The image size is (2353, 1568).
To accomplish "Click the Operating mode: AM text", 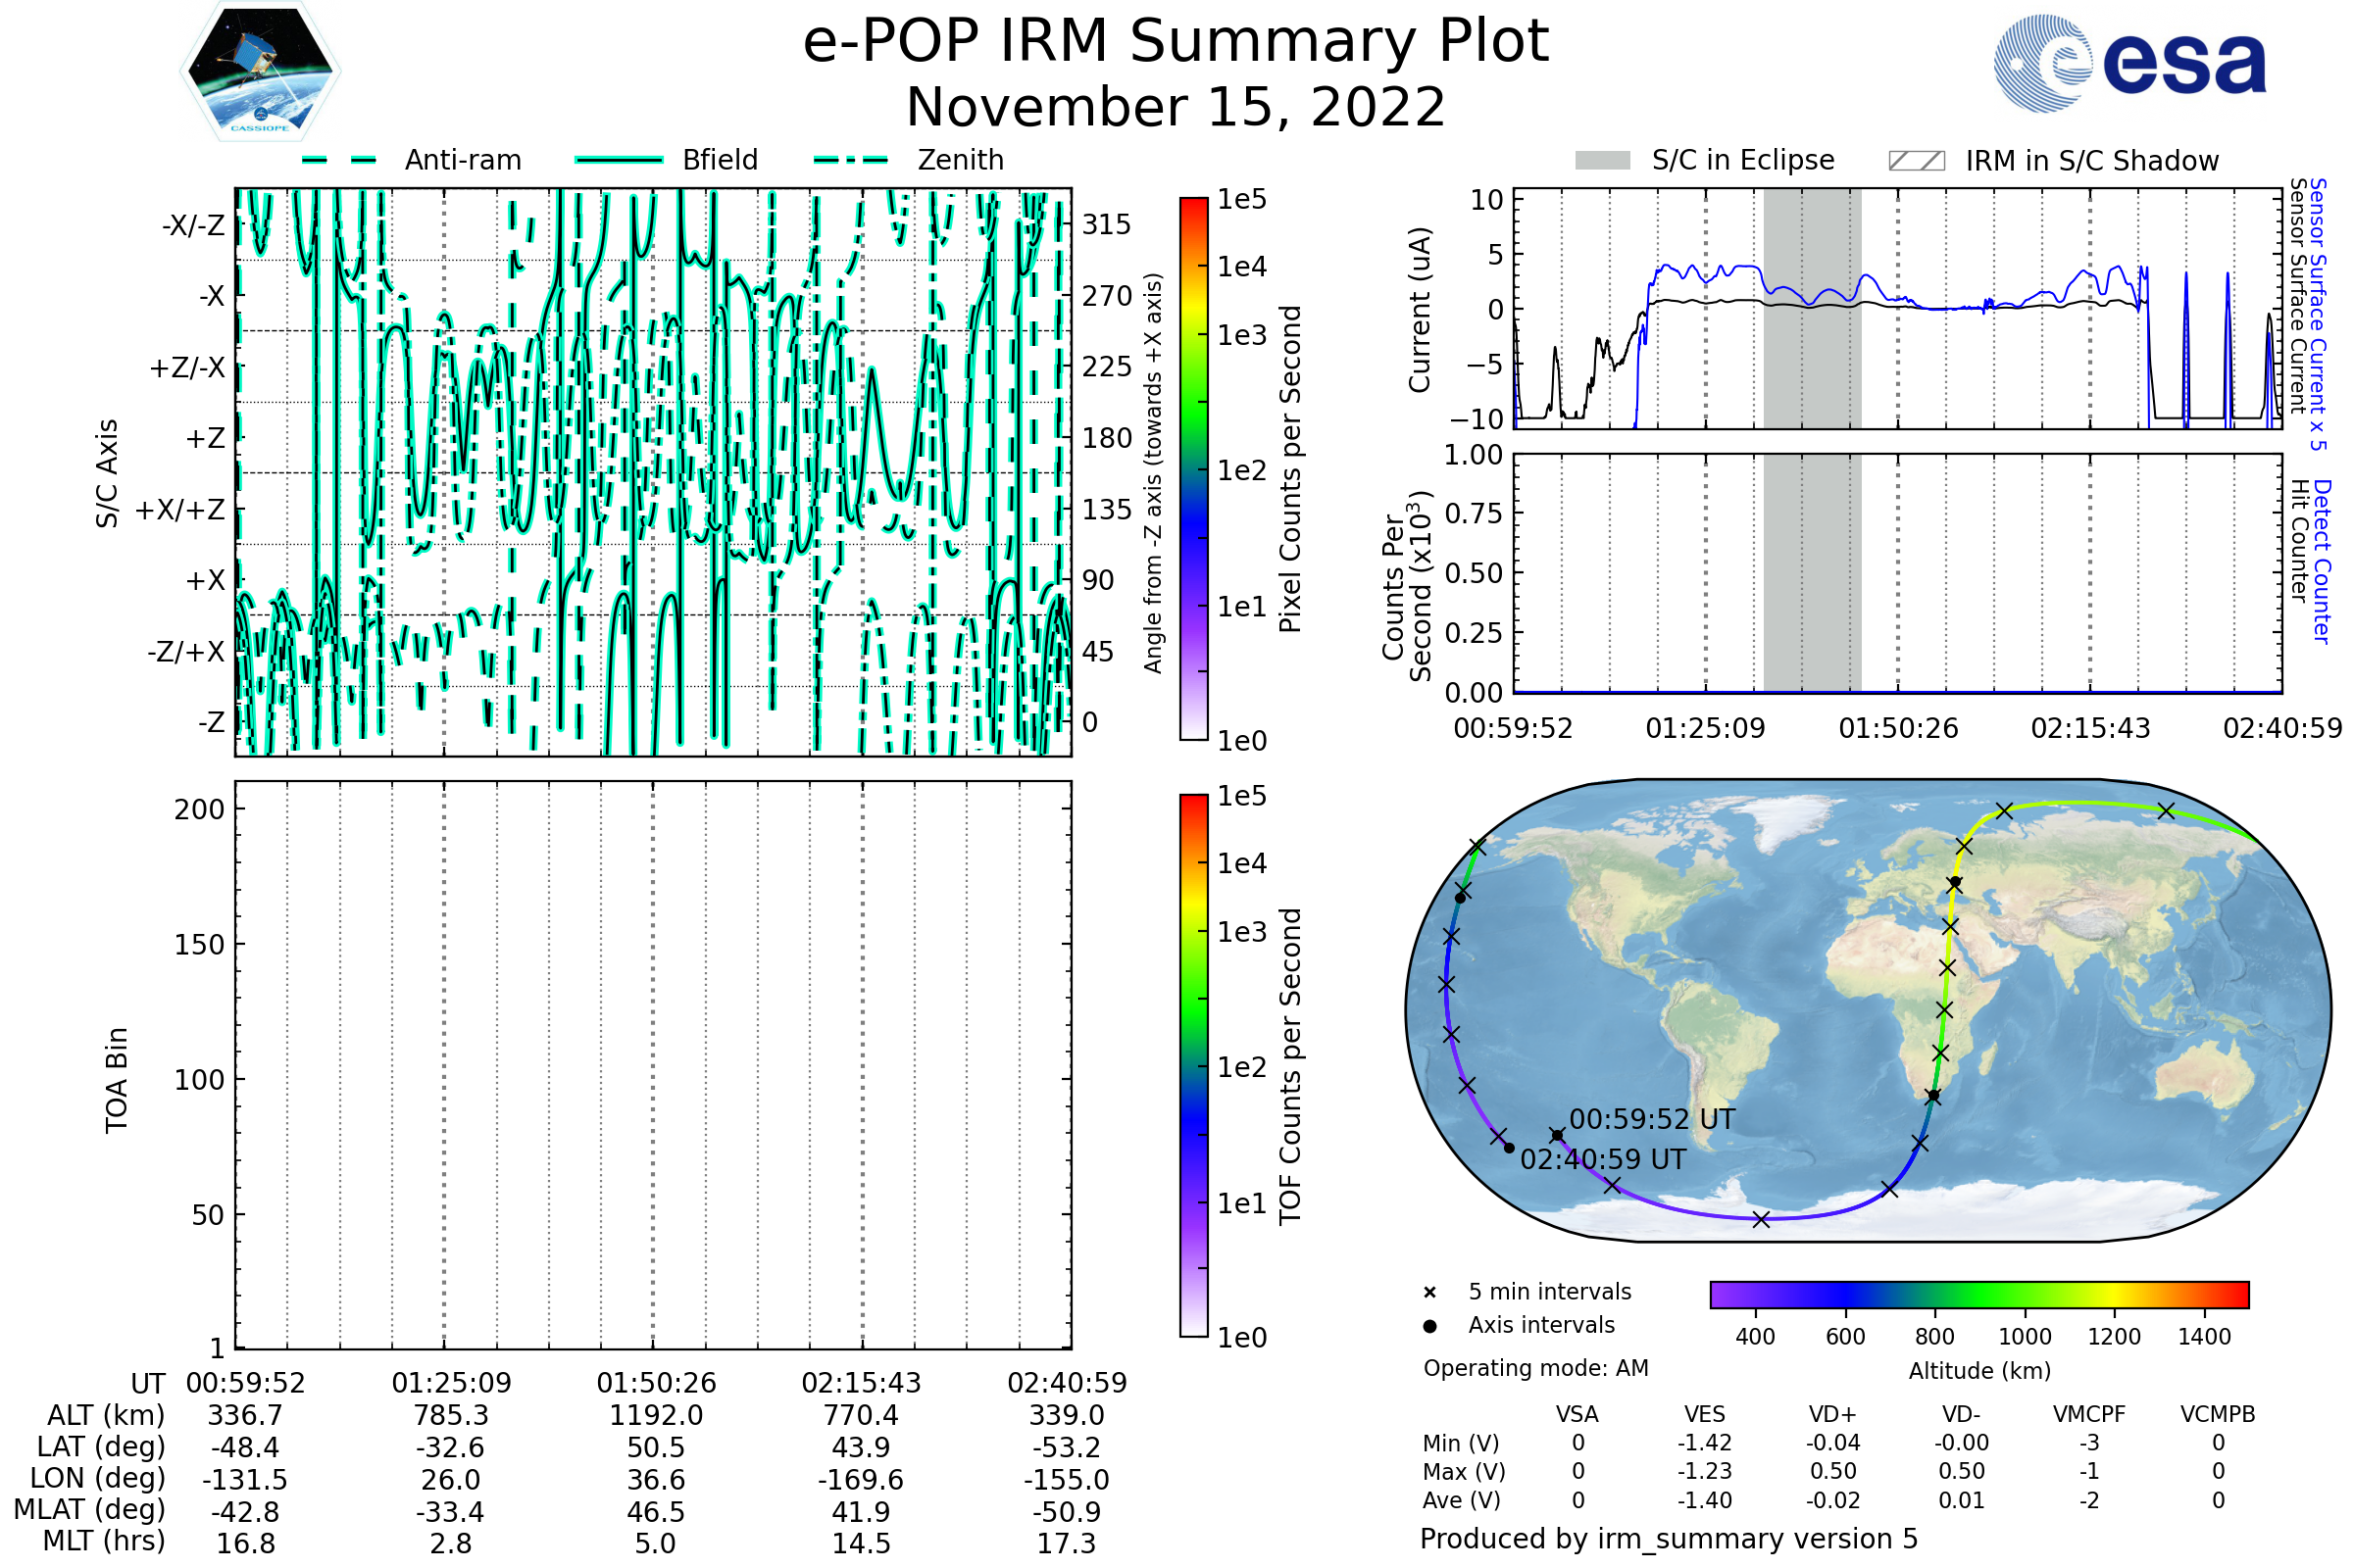I will coord(1535,1368).
